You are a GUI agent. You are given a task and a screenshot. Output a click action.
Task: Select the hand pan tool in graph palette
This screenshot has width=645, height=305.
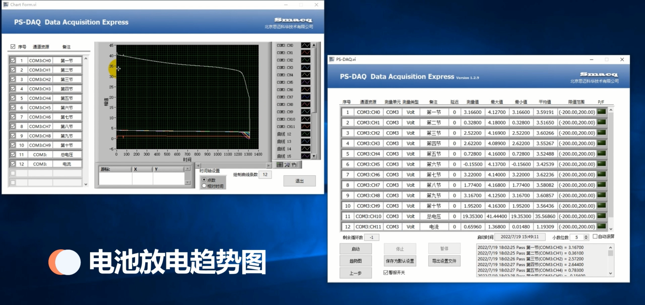294,165
